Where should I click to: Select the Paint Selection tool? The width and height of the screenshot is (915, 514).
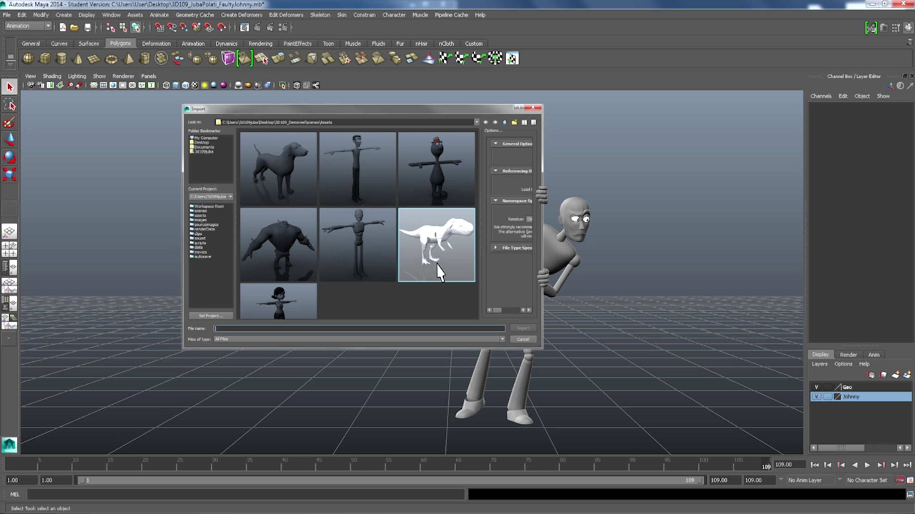10,122
